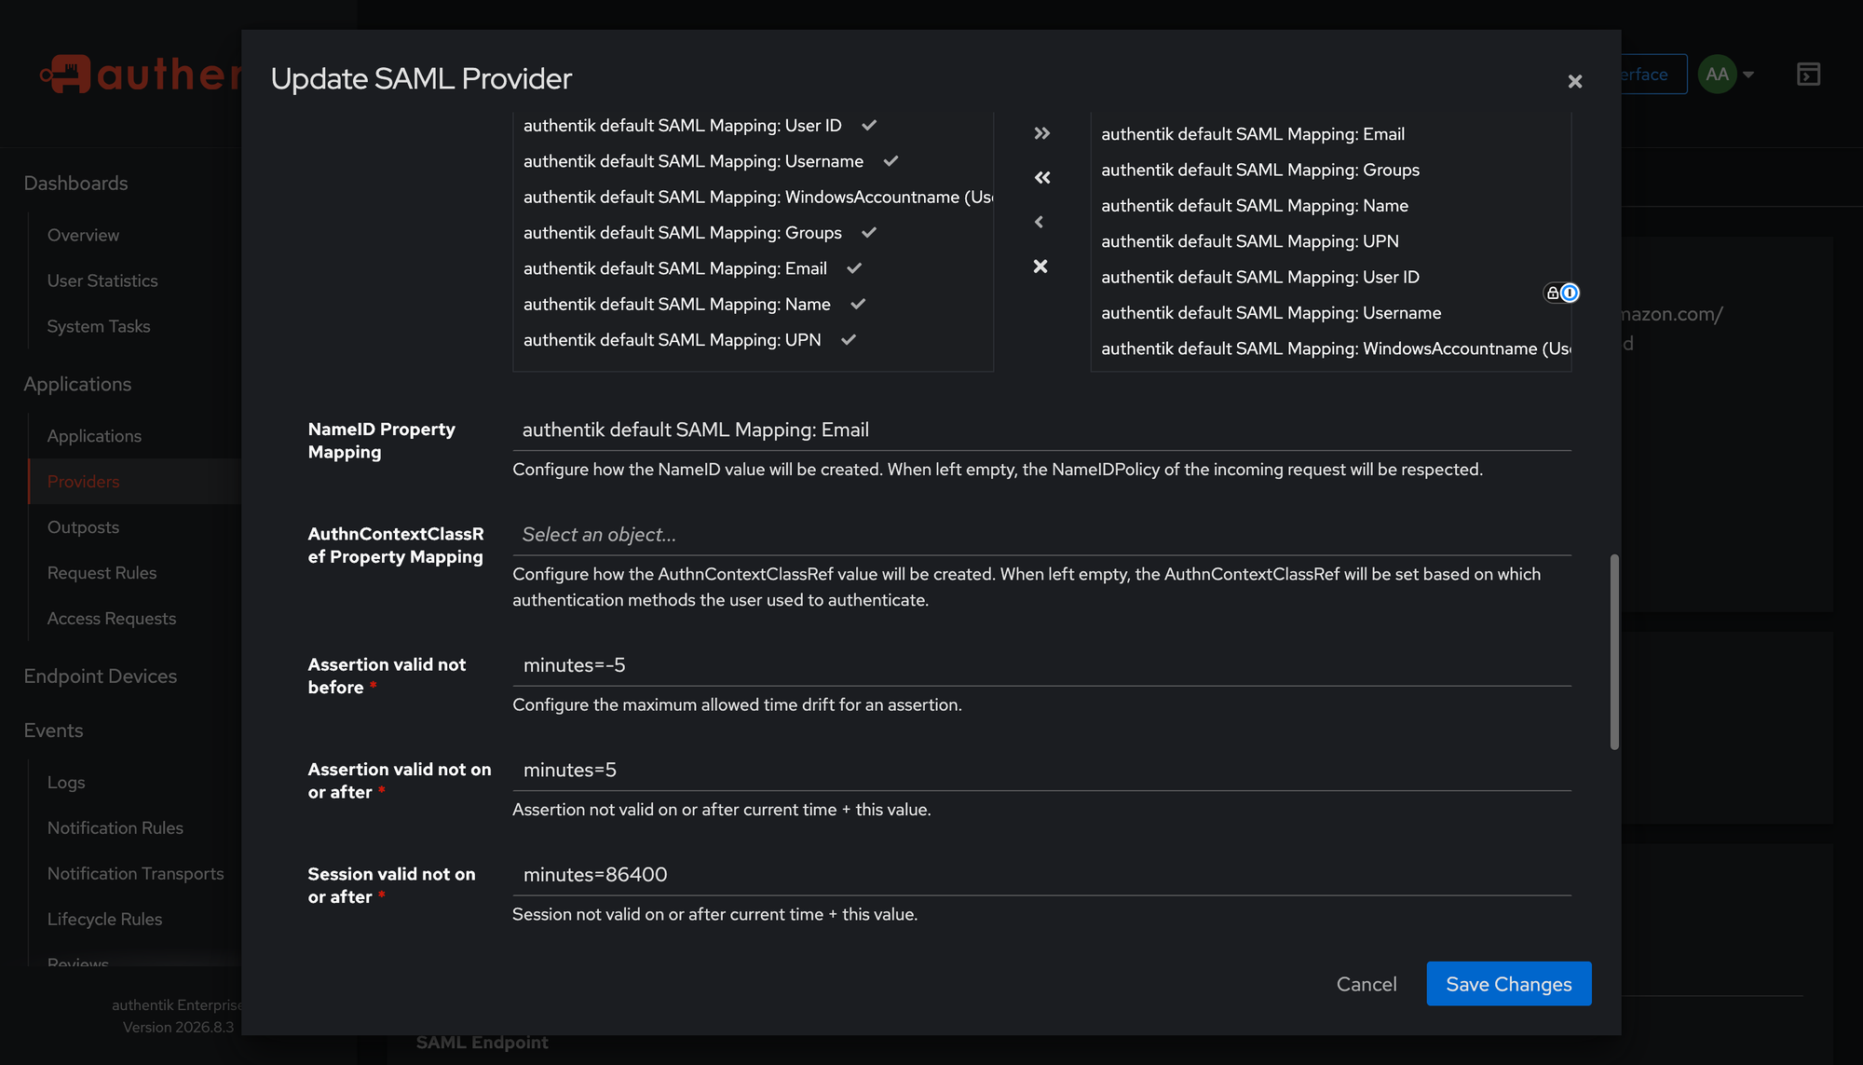Viewport: 1863px width, 1065px height.
Task: Open Request Rules in the sidebar
Action: (102, 573)
